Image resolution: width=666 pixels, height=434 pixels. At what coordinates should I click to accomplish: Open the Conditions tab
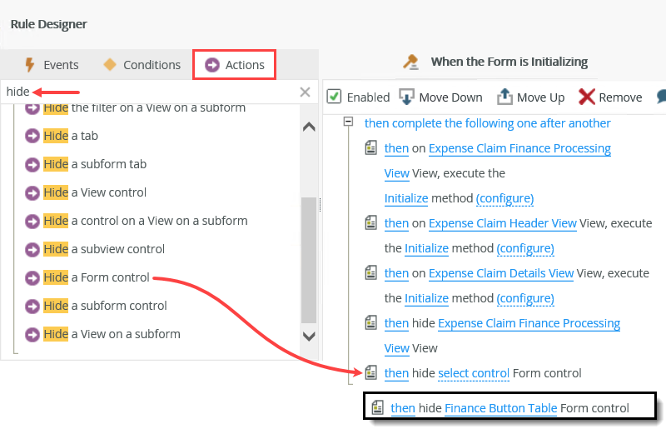pyautogui.click(x=142, y=65)
